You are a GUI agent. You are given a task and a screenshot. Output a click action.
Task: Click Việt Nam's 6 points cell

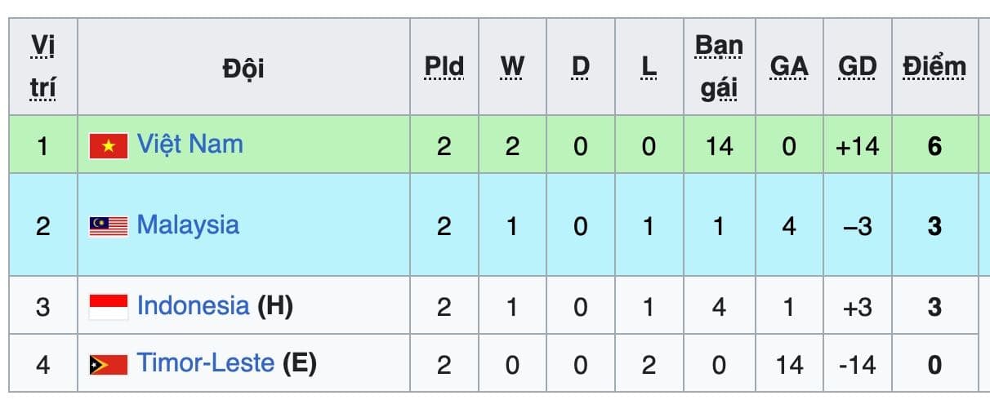pyautogui.click(x=934, y=146)
